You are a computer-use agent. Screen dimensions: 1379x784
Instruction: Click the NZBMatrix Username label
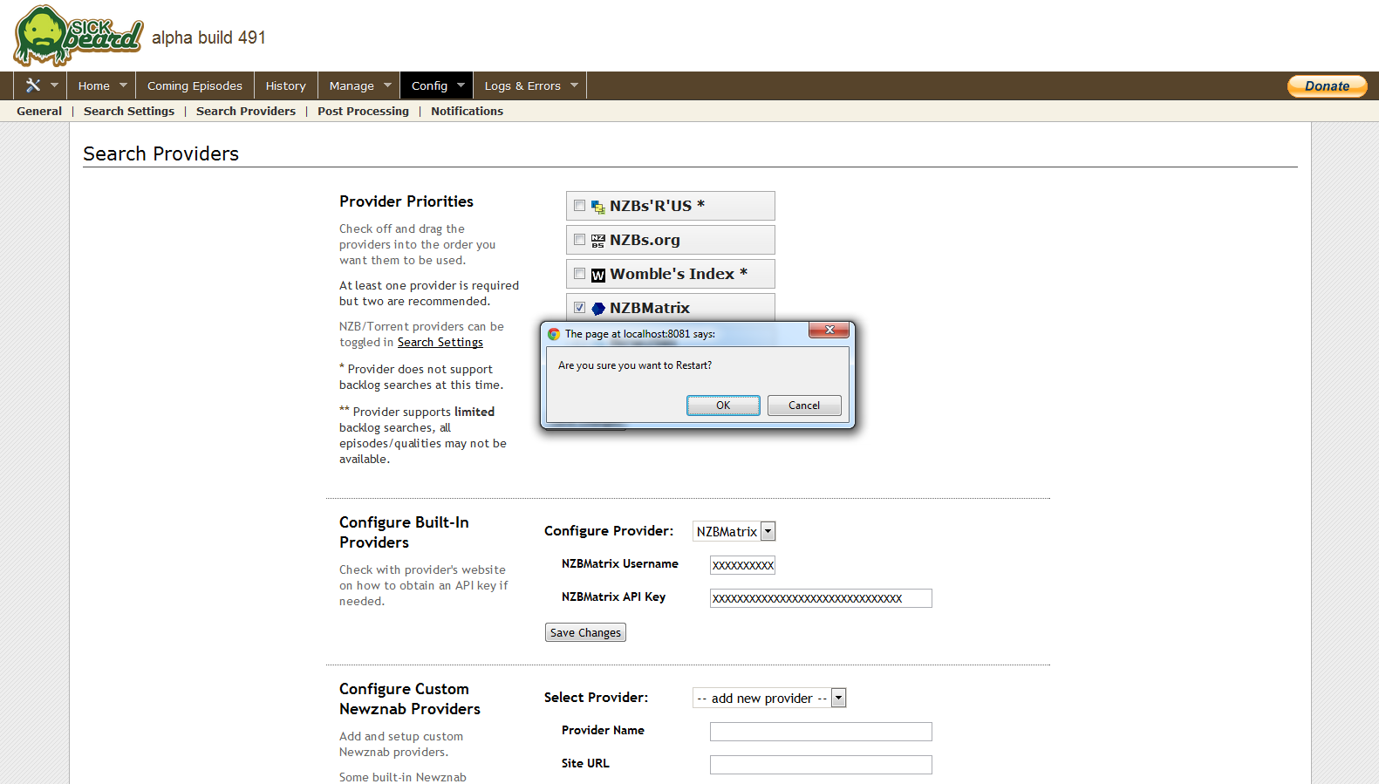pos(619,564)
